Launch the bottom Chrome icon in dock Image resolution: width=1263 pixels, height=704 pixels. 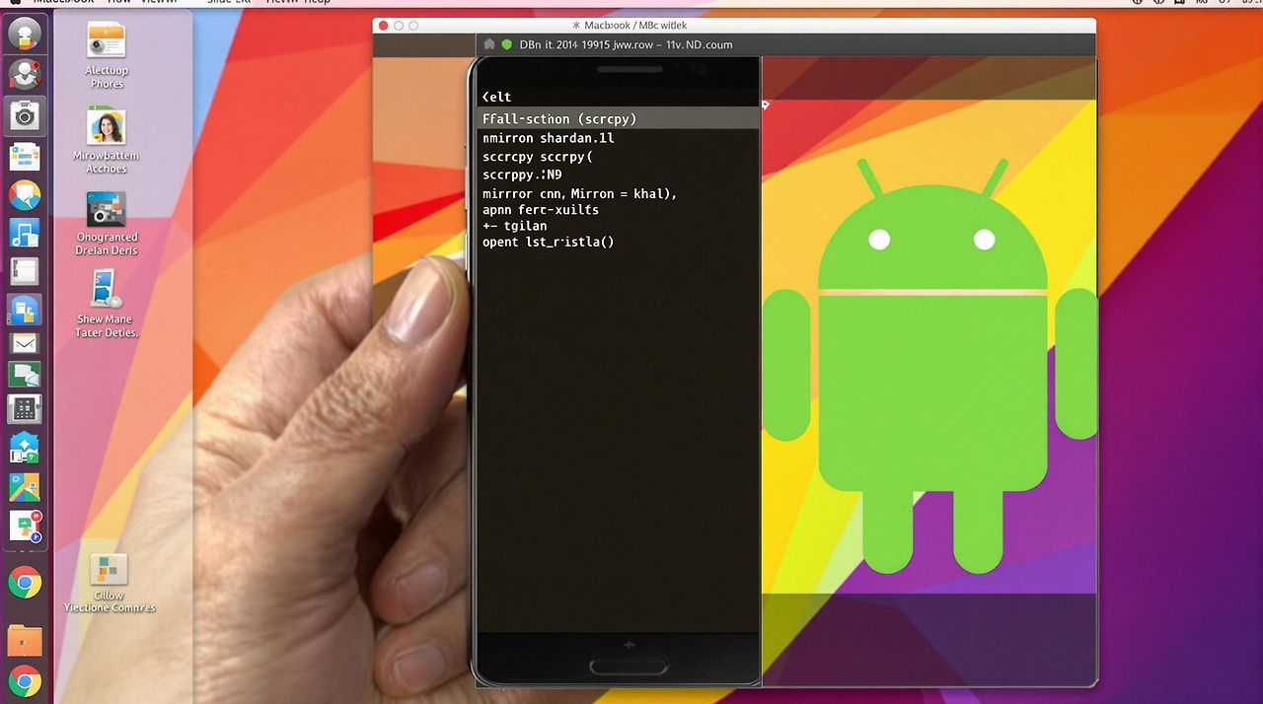25,681
